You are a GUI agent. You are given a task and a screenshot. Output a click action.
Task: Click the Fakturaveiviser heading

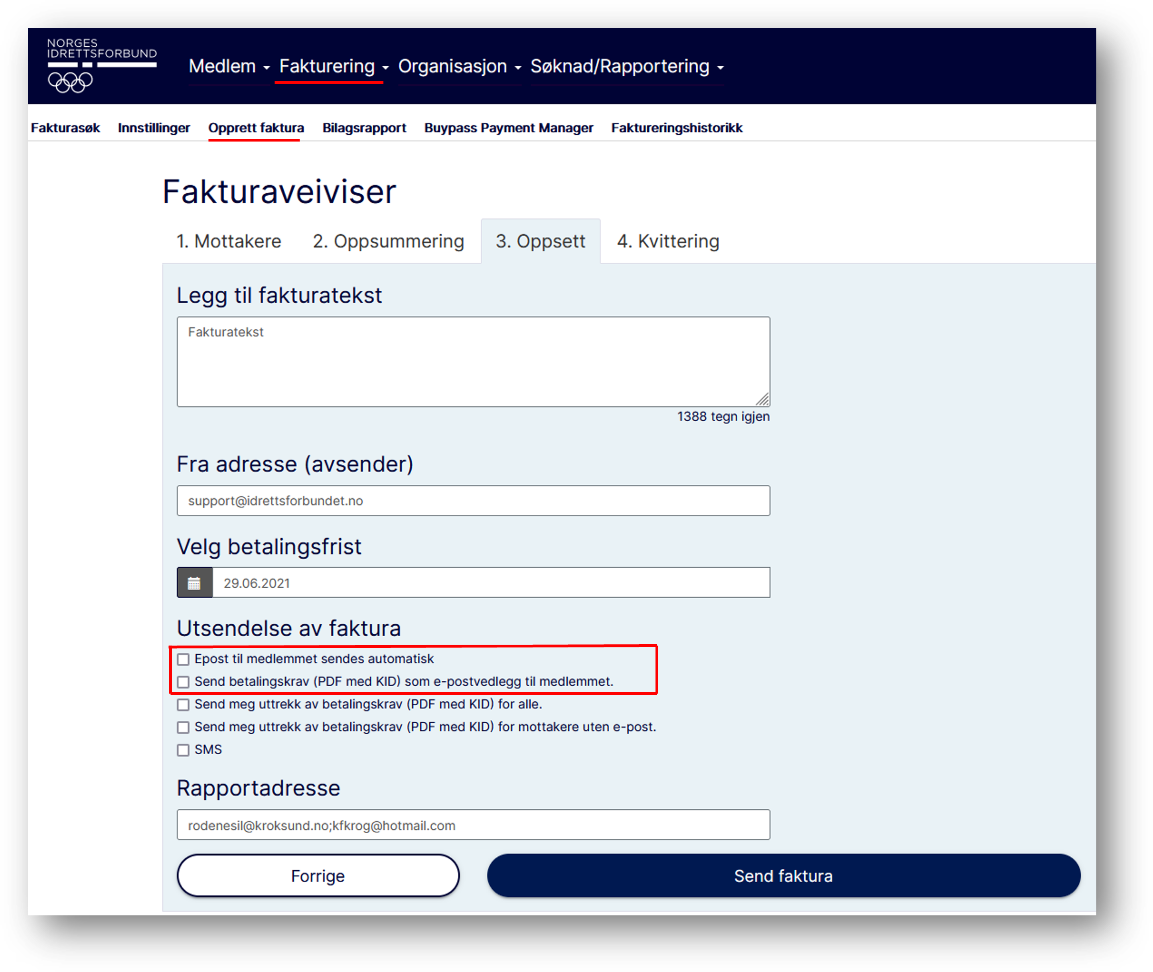point(280,192)
